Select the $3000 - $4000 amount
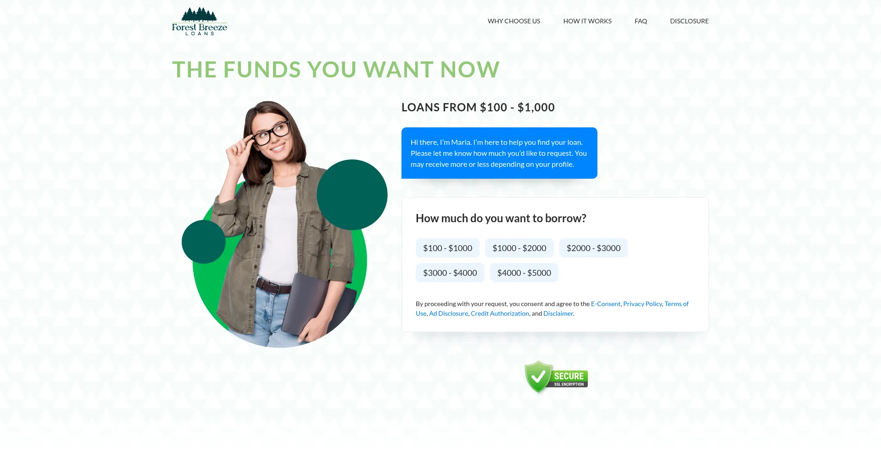The image size is (881, 455). (x=450, y=273)
